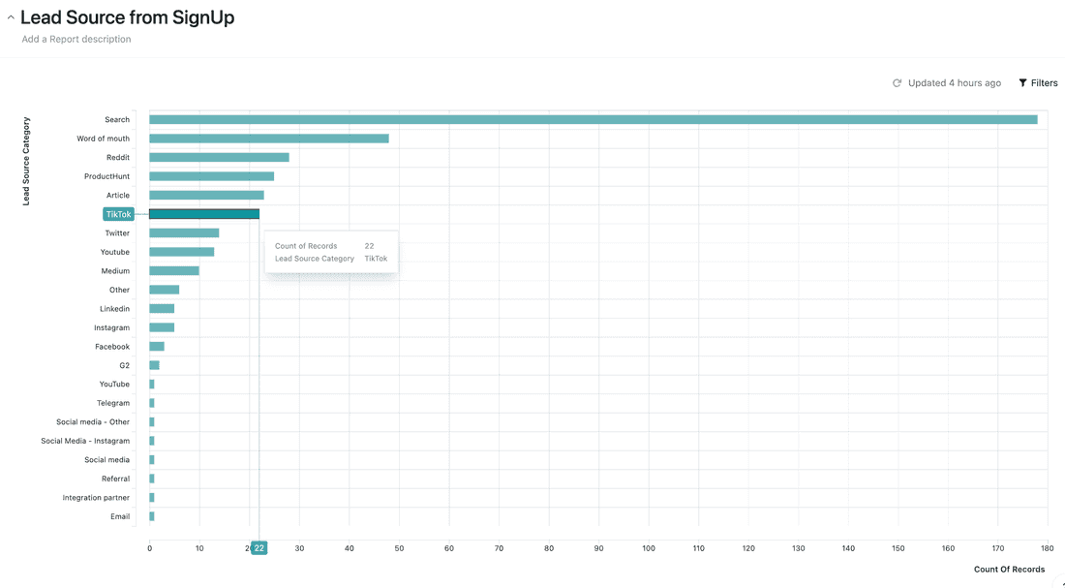Click the Lead Source Category axis label
The height and width of the screenshot is (588, 1065).
(26, 158)
